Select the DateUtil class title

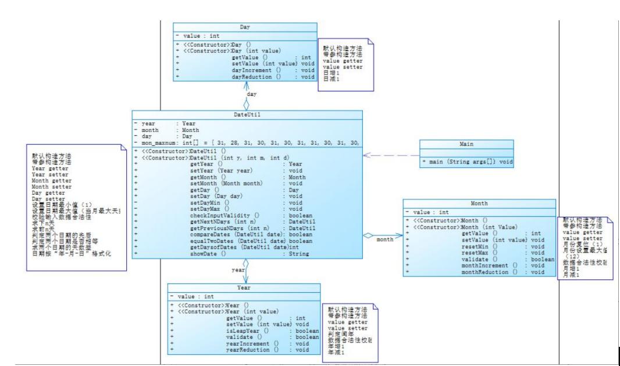(x=247, y=115)
